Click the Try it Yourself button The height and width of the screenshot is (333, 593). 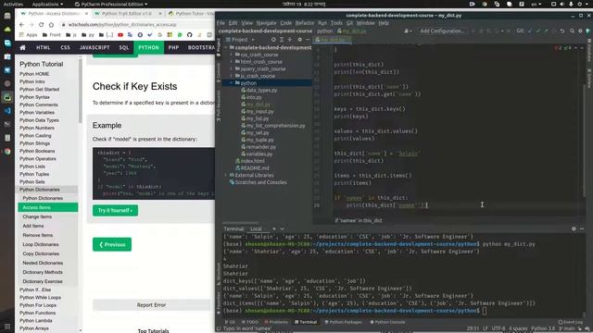pos(115,210)
